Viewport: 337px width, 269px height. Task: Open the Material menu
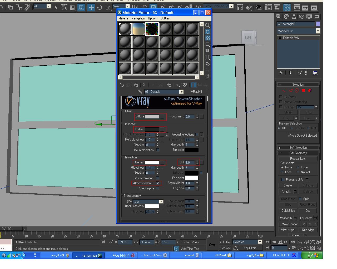pos(123,18)
